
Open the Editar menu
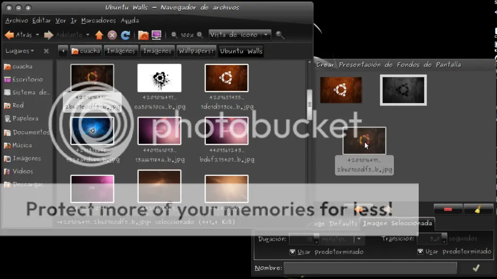41,20
